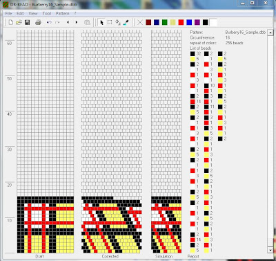
Task: Select the purple color swatch
Action: pos(197,22)
